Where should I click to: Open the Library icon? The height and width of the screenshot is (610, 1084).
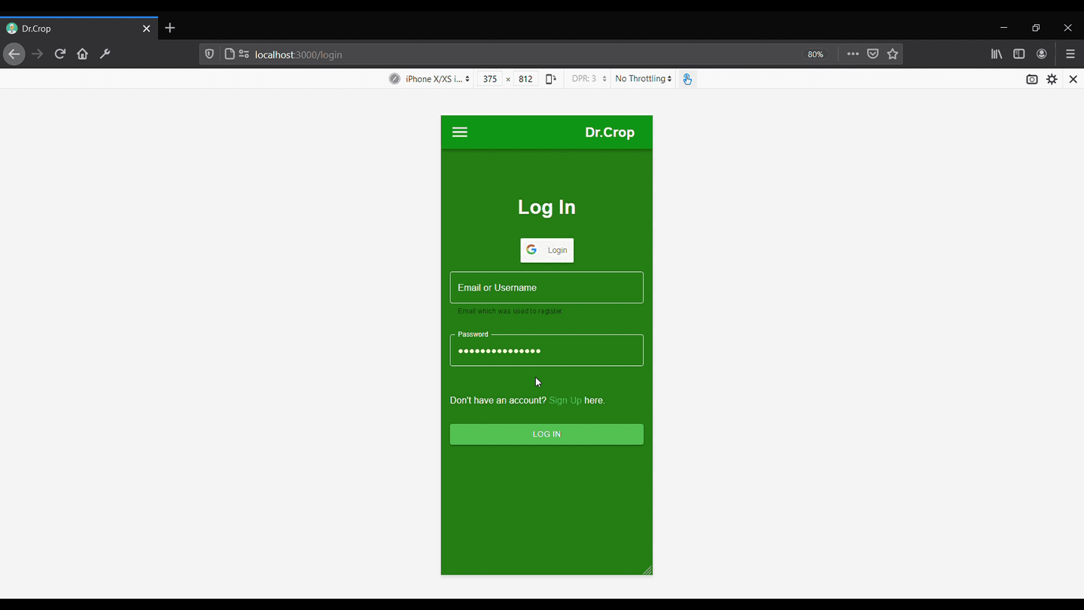point(997,54)
